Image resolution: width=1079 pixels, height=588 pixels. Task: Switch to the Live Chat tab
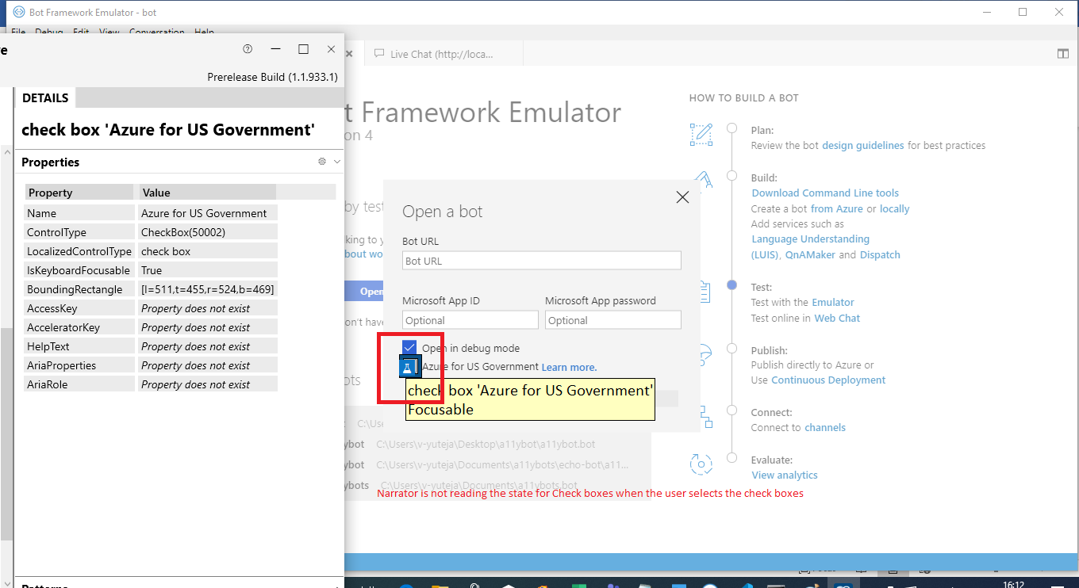(443, 53)
